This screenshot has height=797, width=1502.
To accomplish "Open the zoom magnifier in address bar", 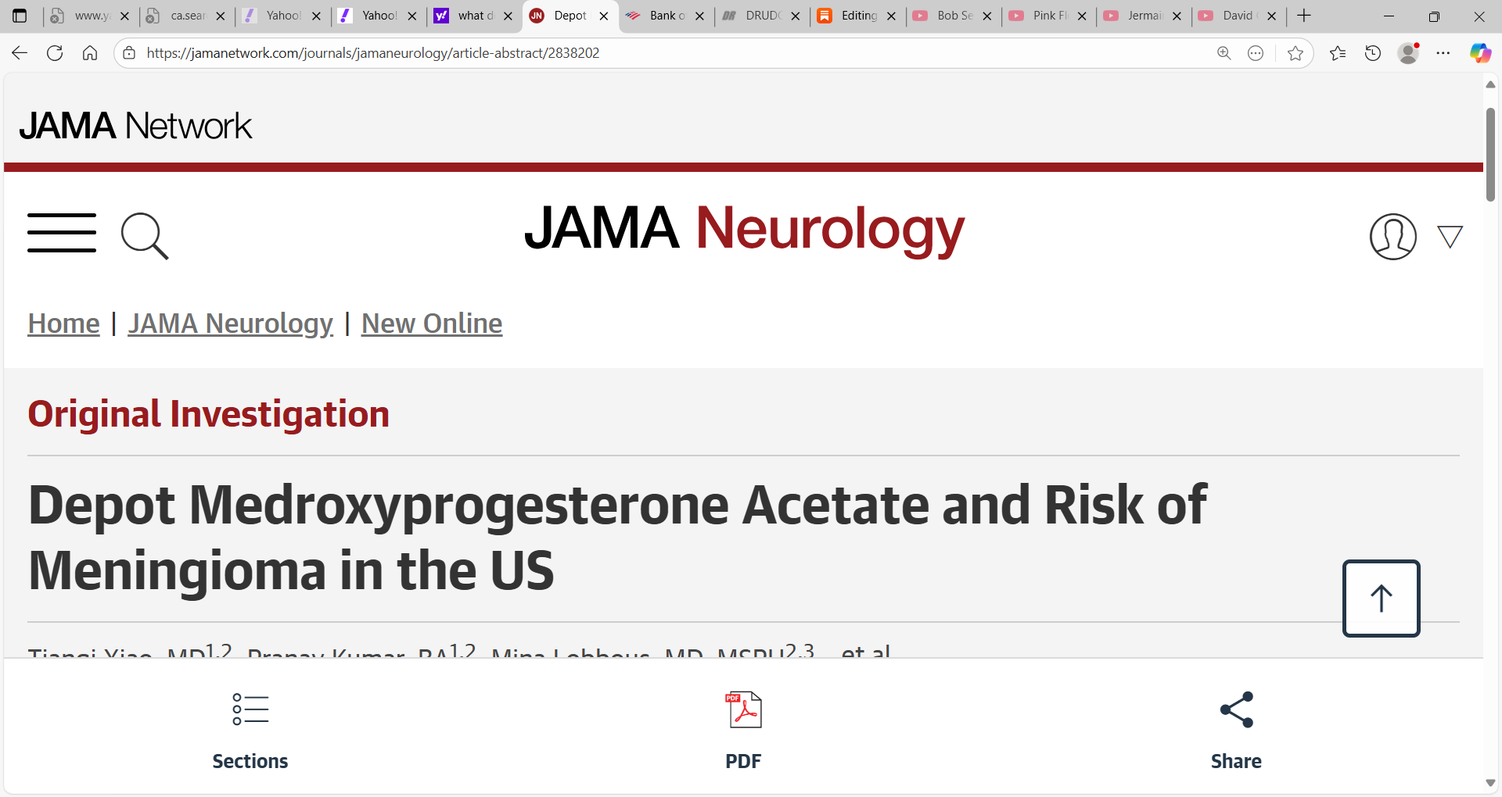I will 1224,53.
